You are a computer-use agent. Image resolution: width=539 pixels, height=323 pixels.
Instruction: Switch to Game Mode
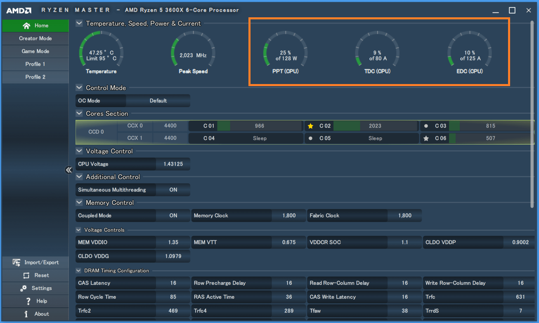[x=35, y=51]
